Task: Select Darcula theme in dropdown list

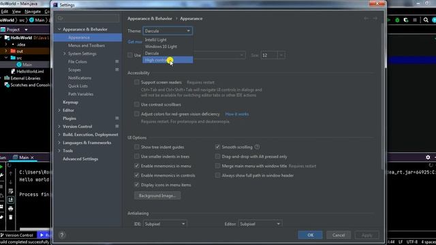Action: click(168, 53)
